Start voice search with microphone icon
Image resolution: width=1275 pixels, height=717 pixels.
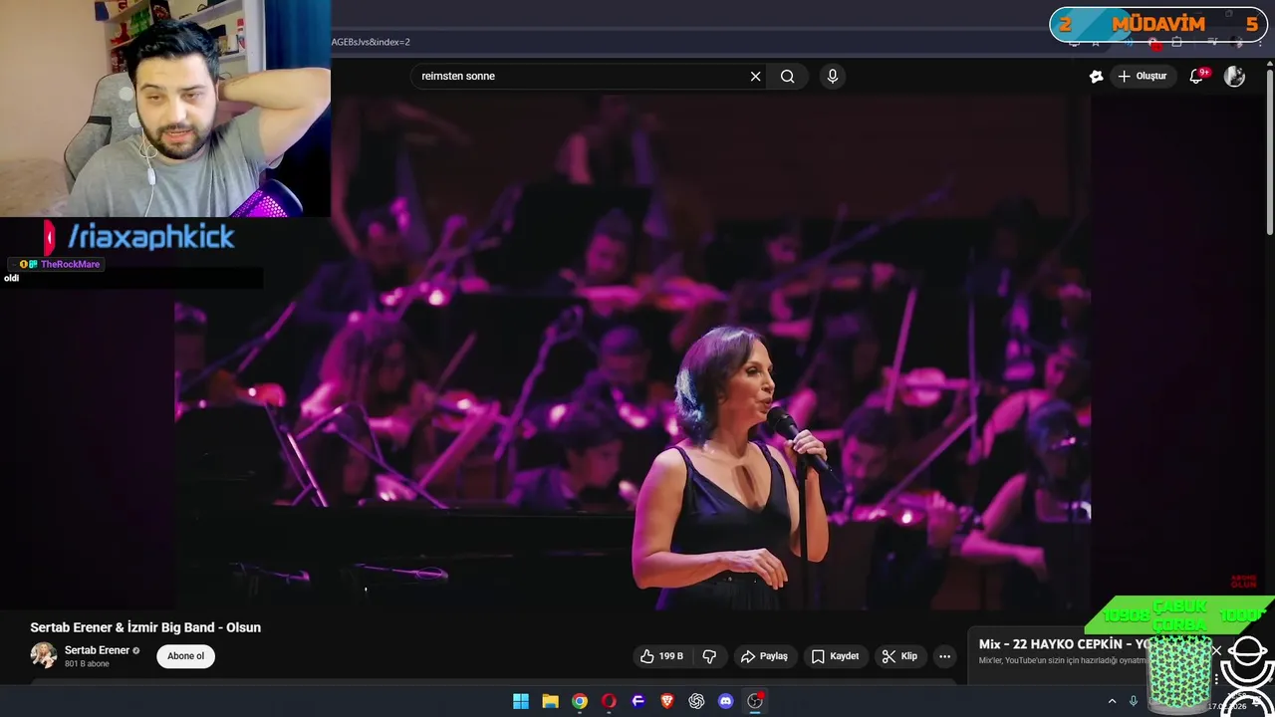[833, 76]
